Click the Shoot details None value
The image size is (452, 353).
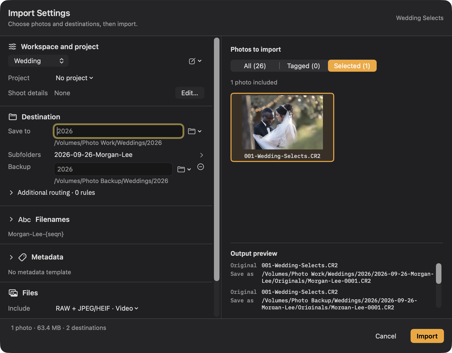[62, 93]
